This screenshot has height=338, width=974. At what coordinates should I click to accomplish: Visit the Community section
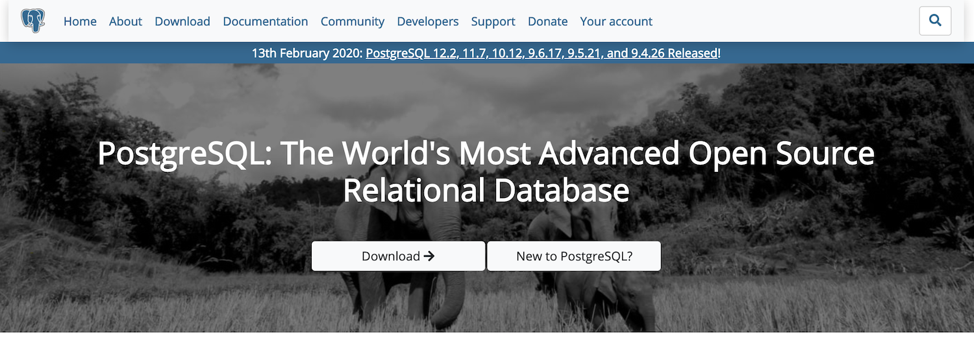(x=353, y=21)
